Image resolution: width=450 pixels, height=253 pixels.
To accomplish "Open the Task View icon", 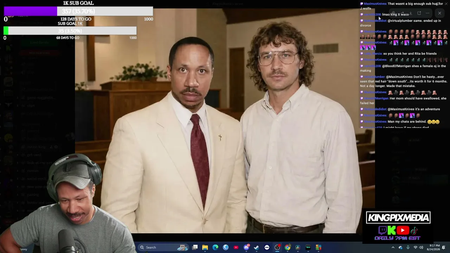I will point(195,247).
